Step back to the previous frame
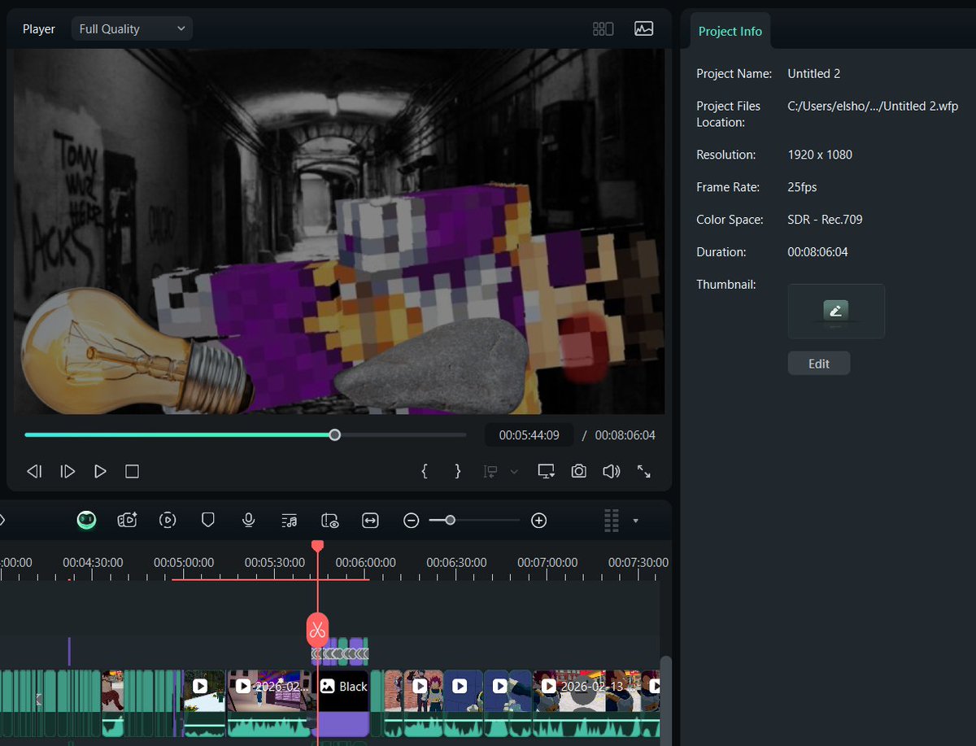The width and height of the screenshot is (976, 746). point(34,471)
